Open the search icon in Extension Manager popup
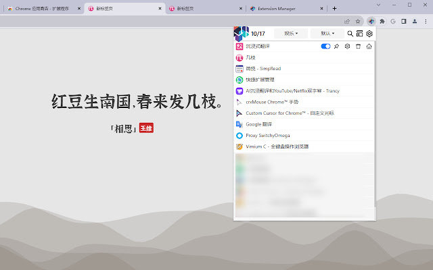Viewport: 433px width, 270px height. [350, 34]
